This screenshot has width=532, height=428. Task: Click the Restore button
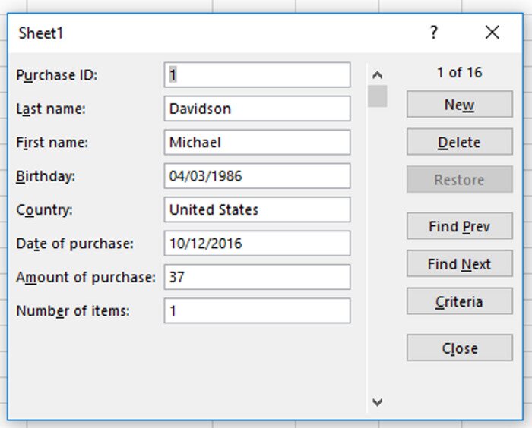[x=459, y=180]
